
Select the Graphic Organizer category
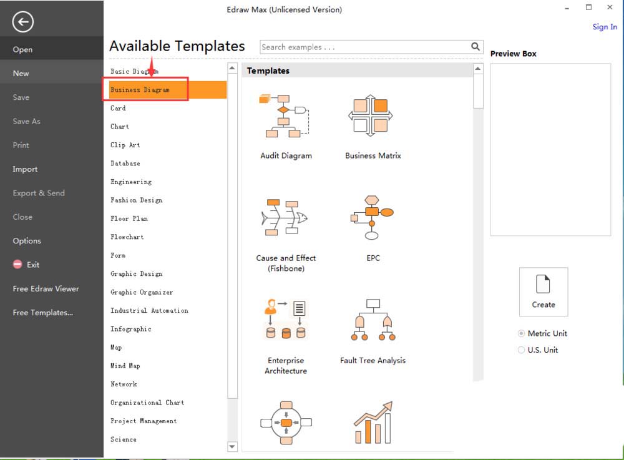[142, 292]
